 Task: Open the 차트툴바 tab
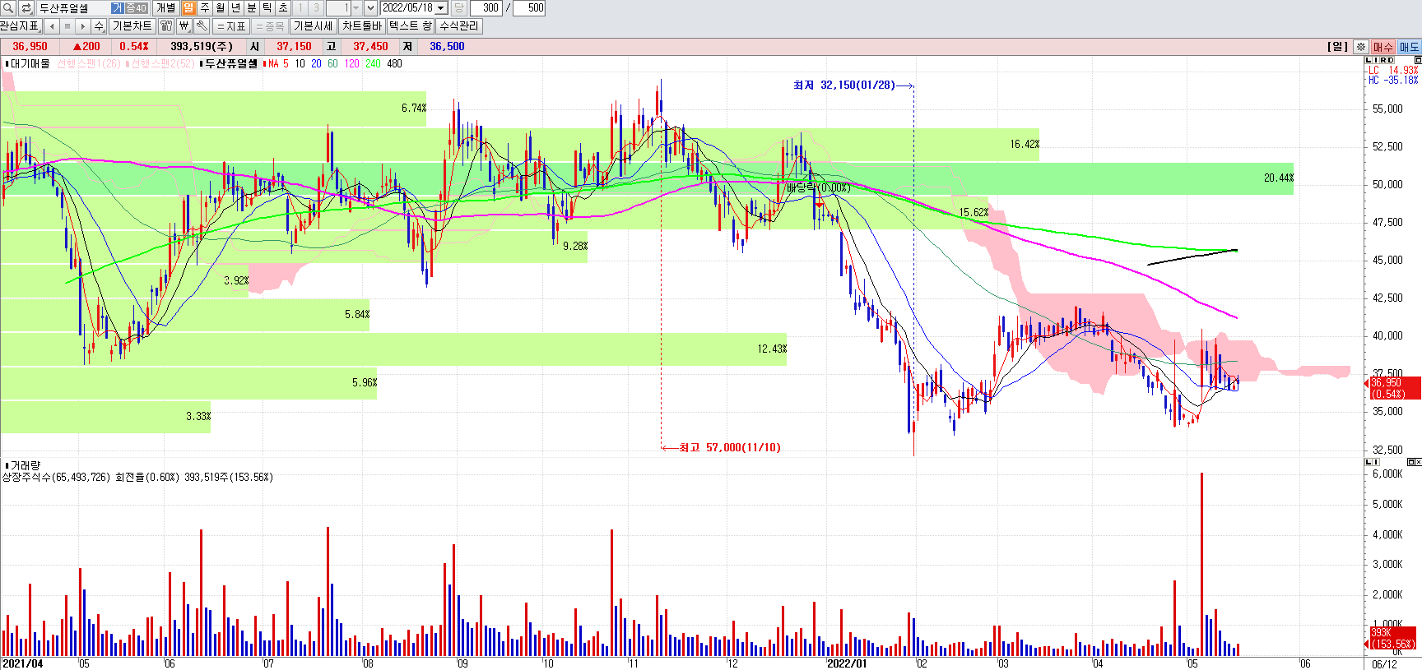[361, 26]
